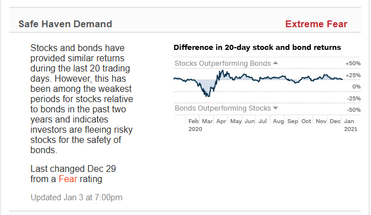Viewport: 371px width, 215px height.
Task: Click the down triangle beside Bonds Outperforming Stocks
Action: click(275, 108)
